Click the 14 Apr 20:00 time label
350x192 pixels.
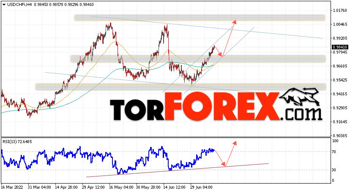[x=66, y=187]
